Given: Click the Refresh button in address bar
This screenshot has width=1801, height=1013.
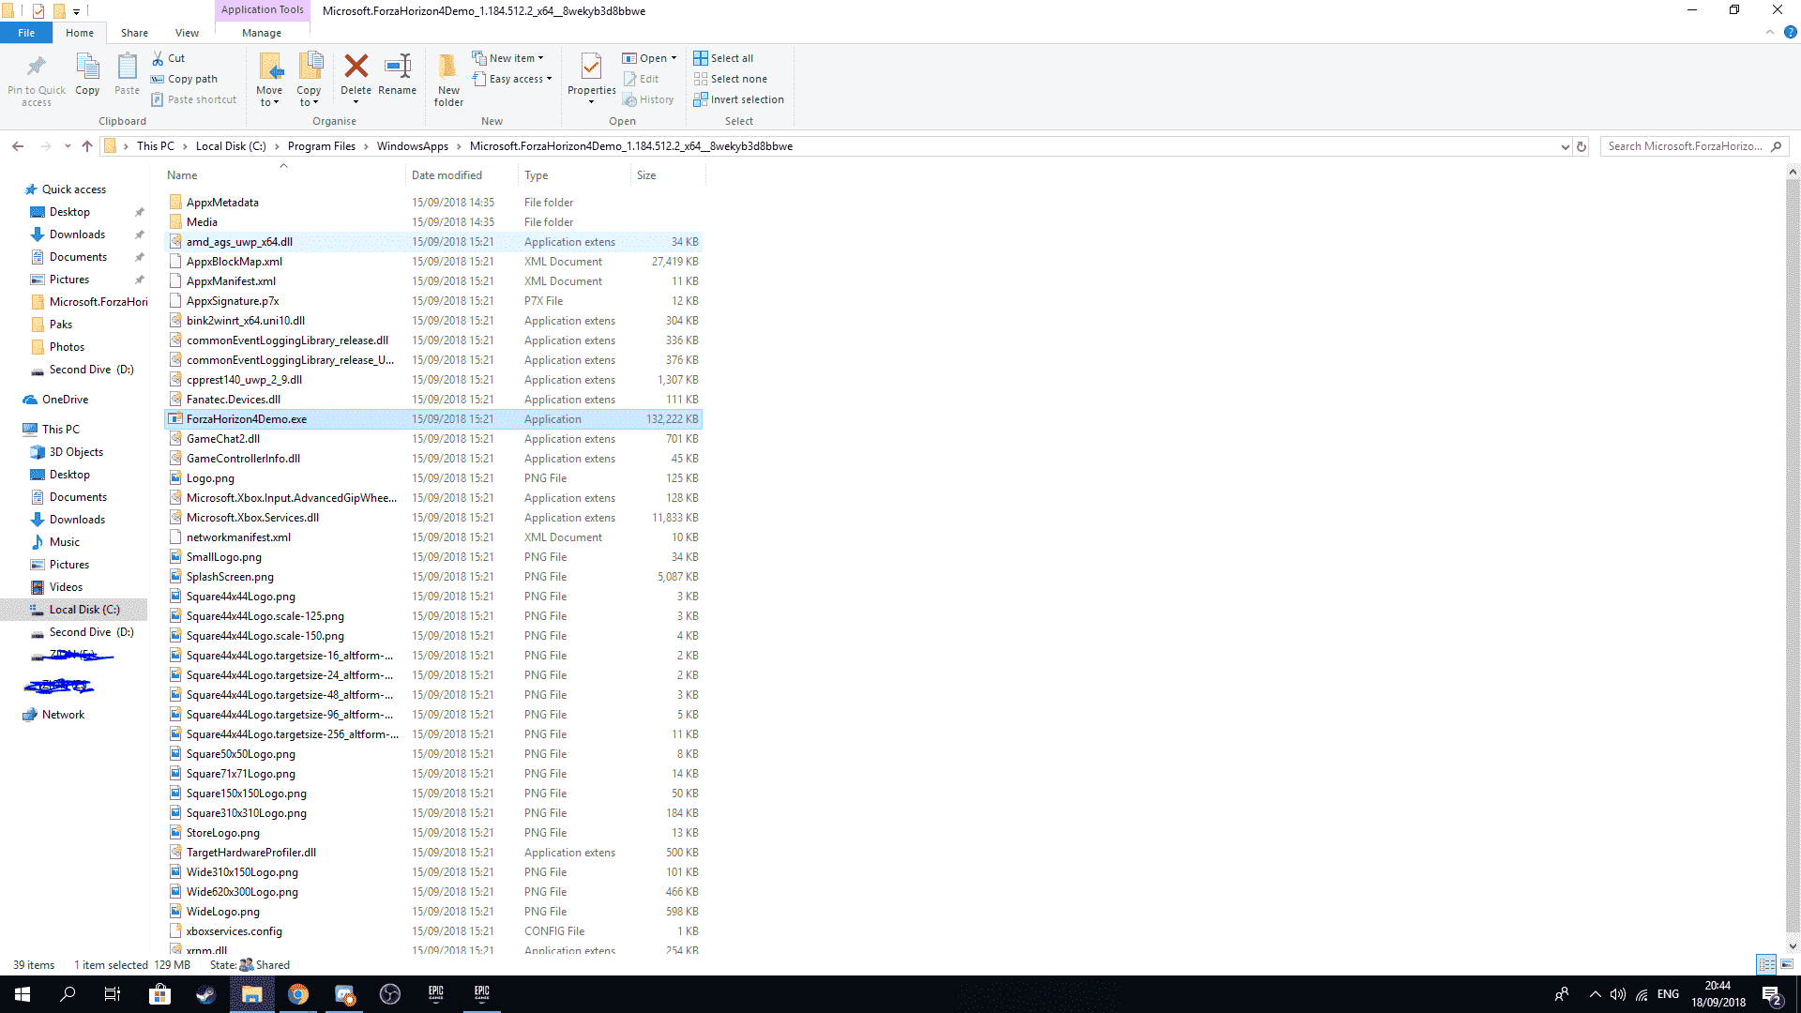Looking at the screenshot, I should 1582,146.
